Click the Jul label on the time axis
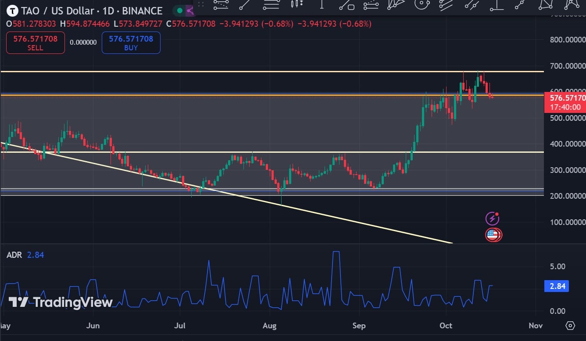This screenshot has height=341, width=586. pos(180,326)
